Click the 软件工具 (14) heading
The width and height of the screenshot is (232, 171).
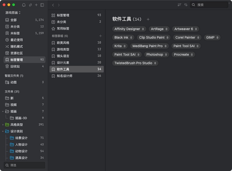(127, 19)
